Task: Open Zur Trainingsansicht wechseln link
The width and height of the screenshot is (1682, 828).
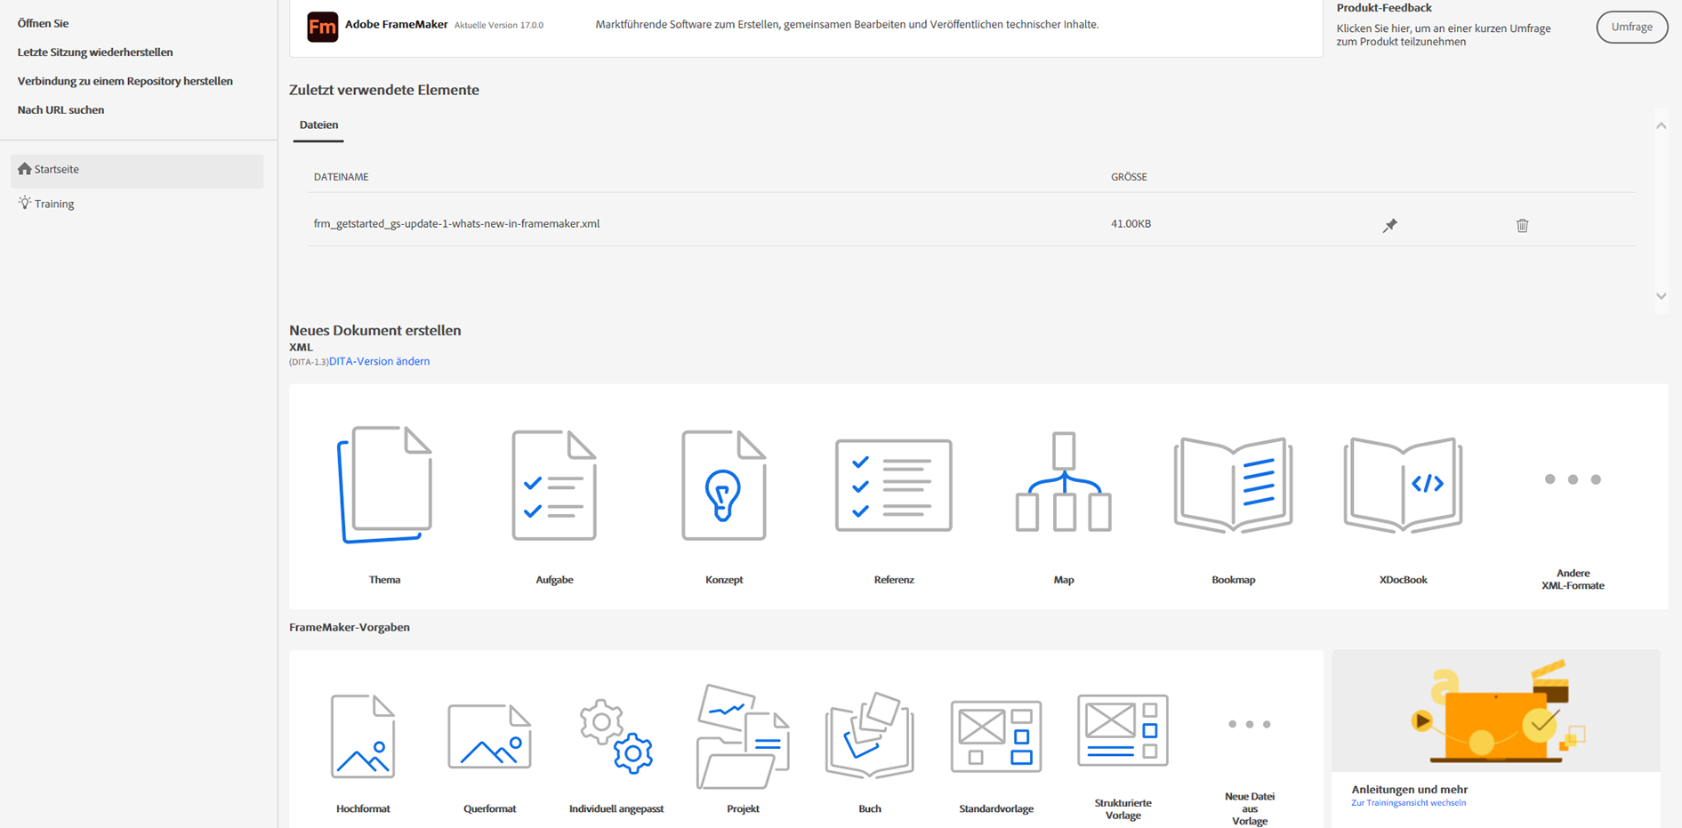Action: (1408, 803)
